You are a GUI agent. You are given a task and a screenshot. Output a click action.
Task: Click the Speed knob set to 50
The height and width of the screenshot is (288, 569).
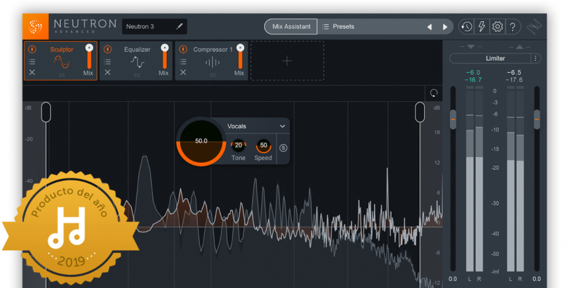click(263, 145)
